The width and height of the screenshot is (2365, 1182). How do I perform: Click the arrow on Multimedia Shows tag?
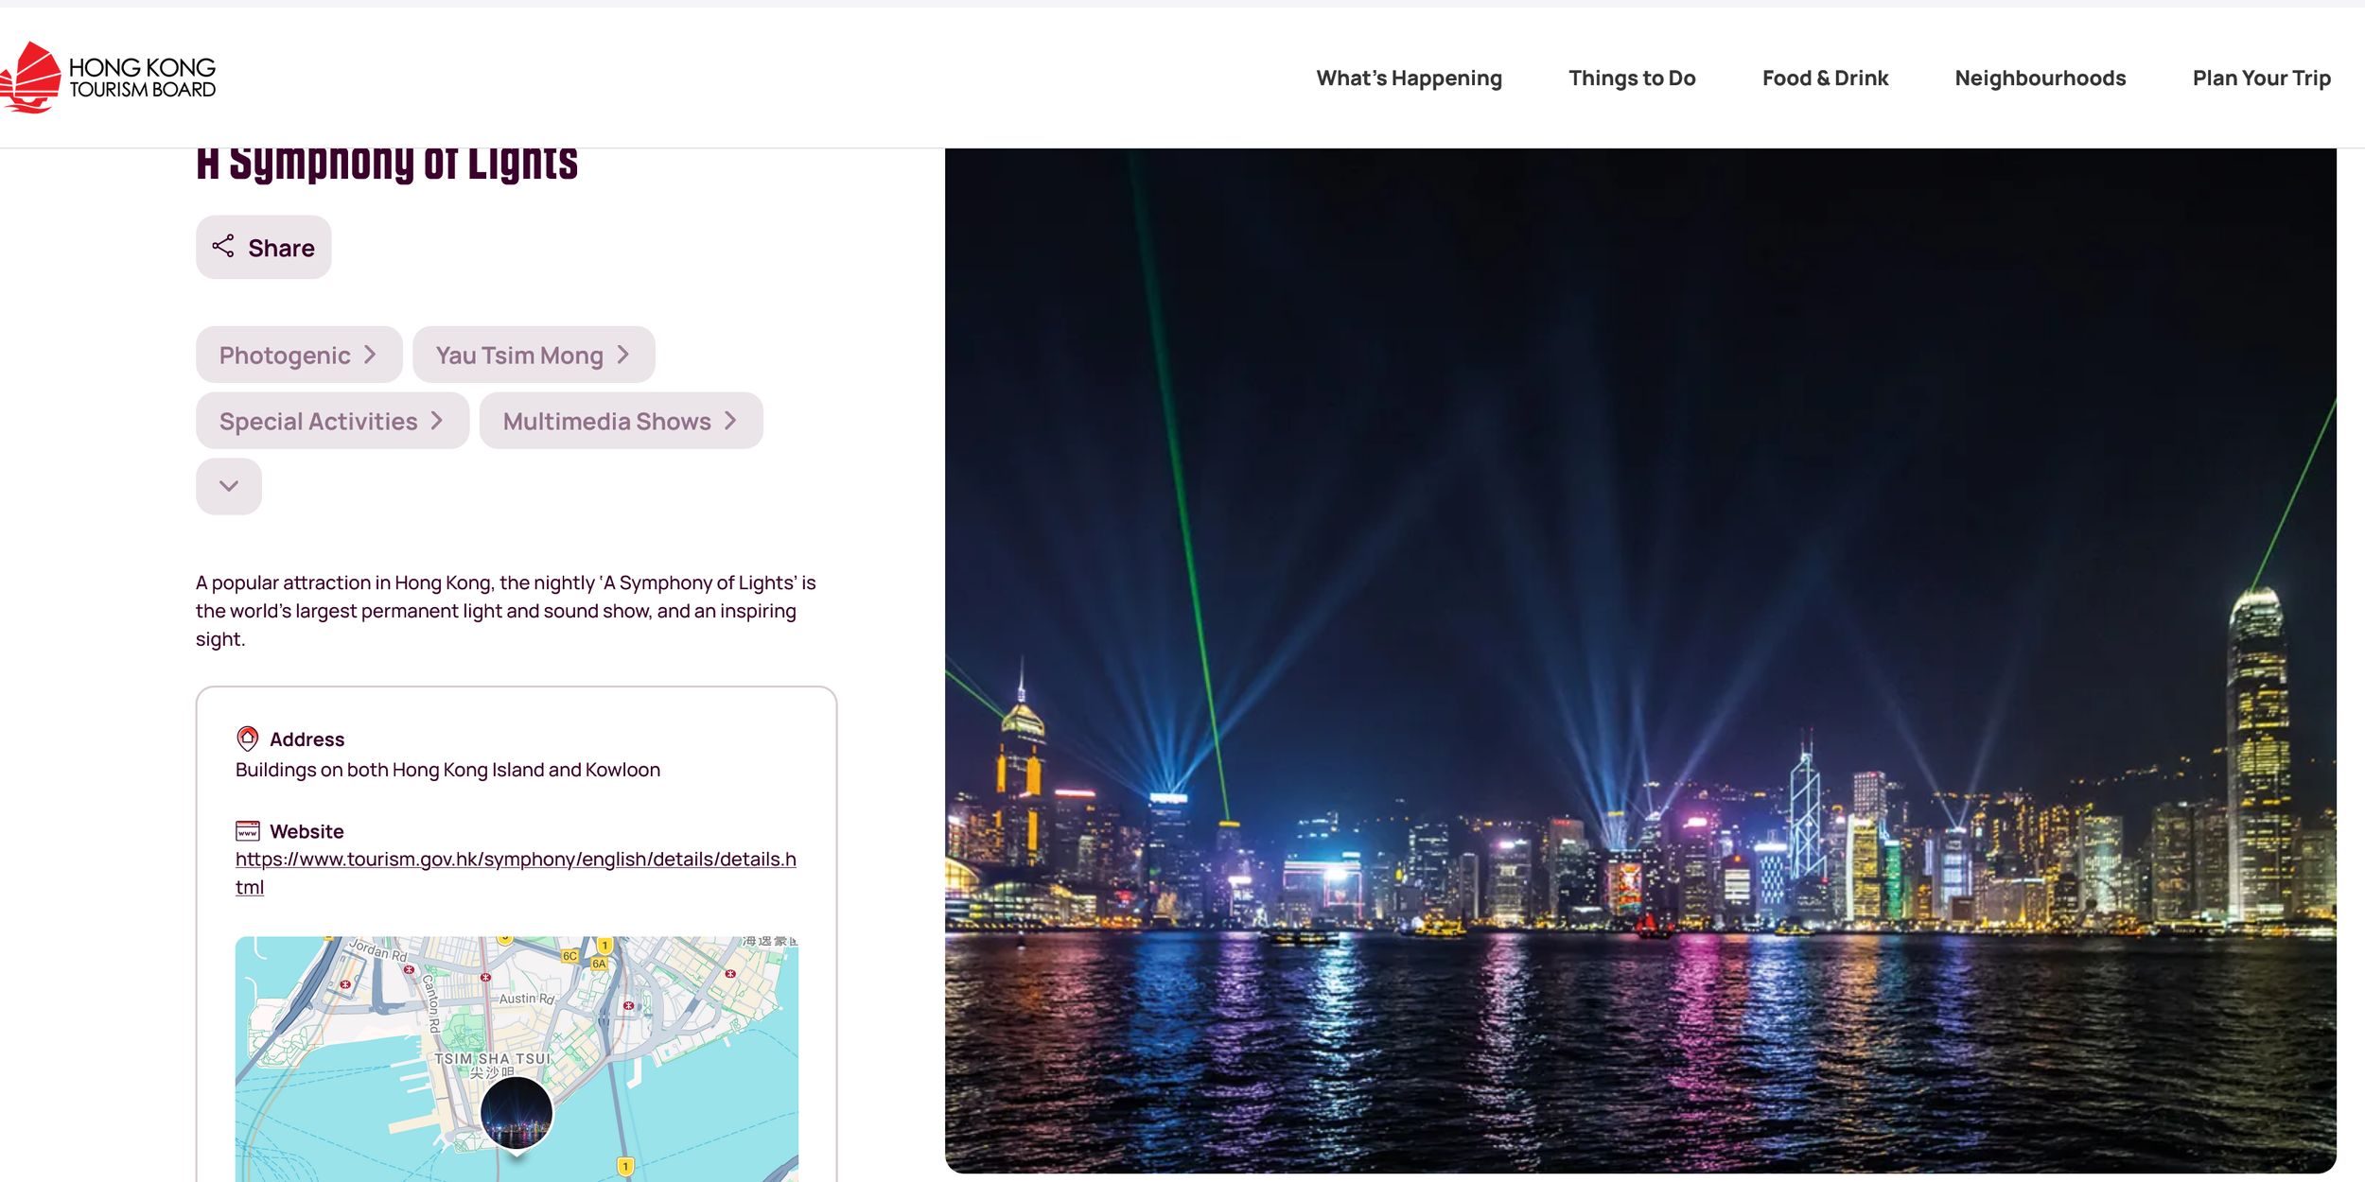[x=730, y=421]
